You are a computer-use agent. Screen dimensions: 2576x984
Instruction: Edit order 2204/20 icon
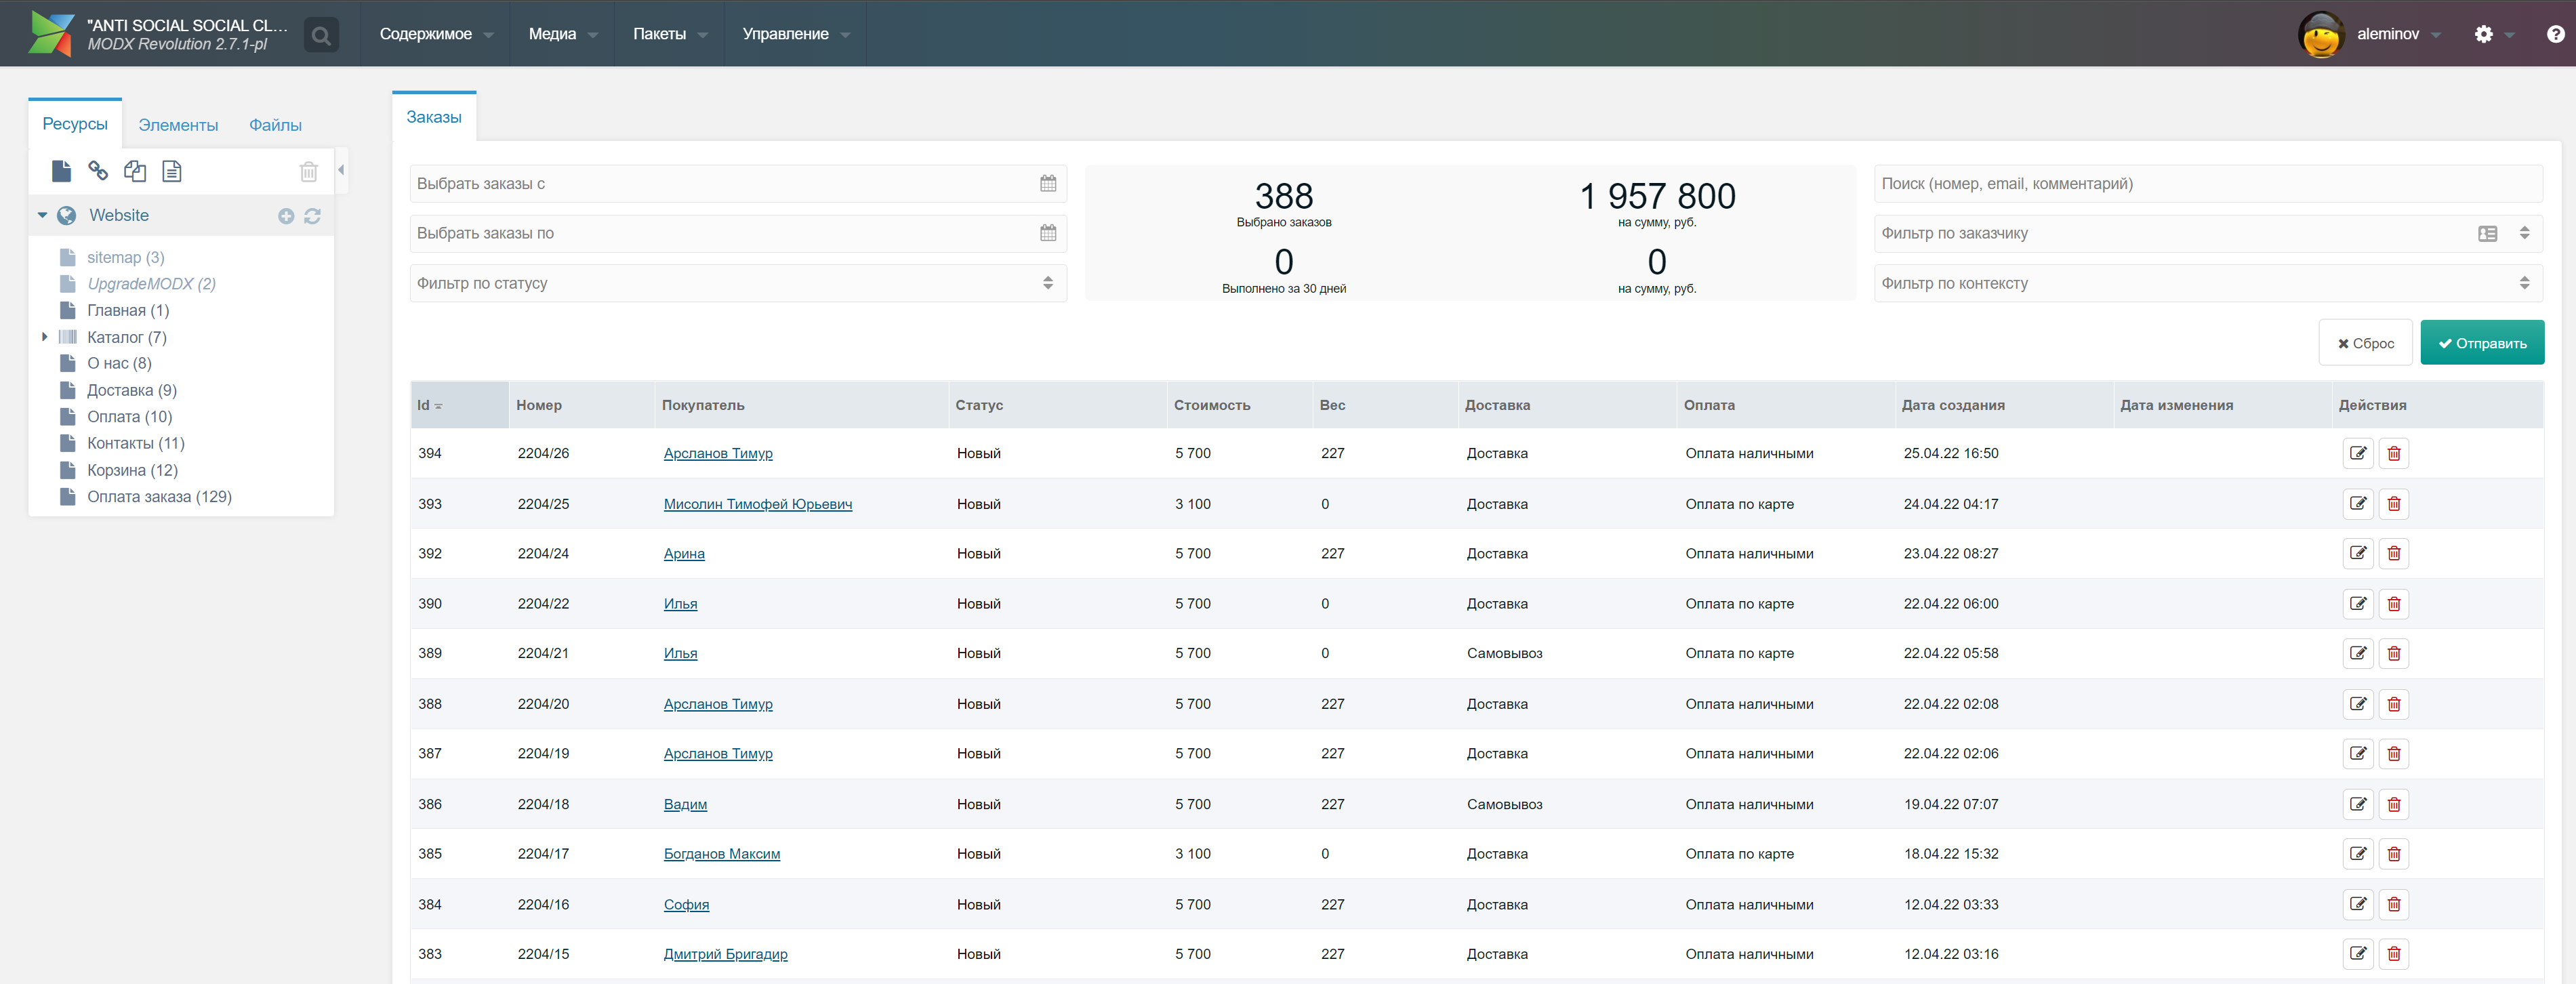[2358, 703]
